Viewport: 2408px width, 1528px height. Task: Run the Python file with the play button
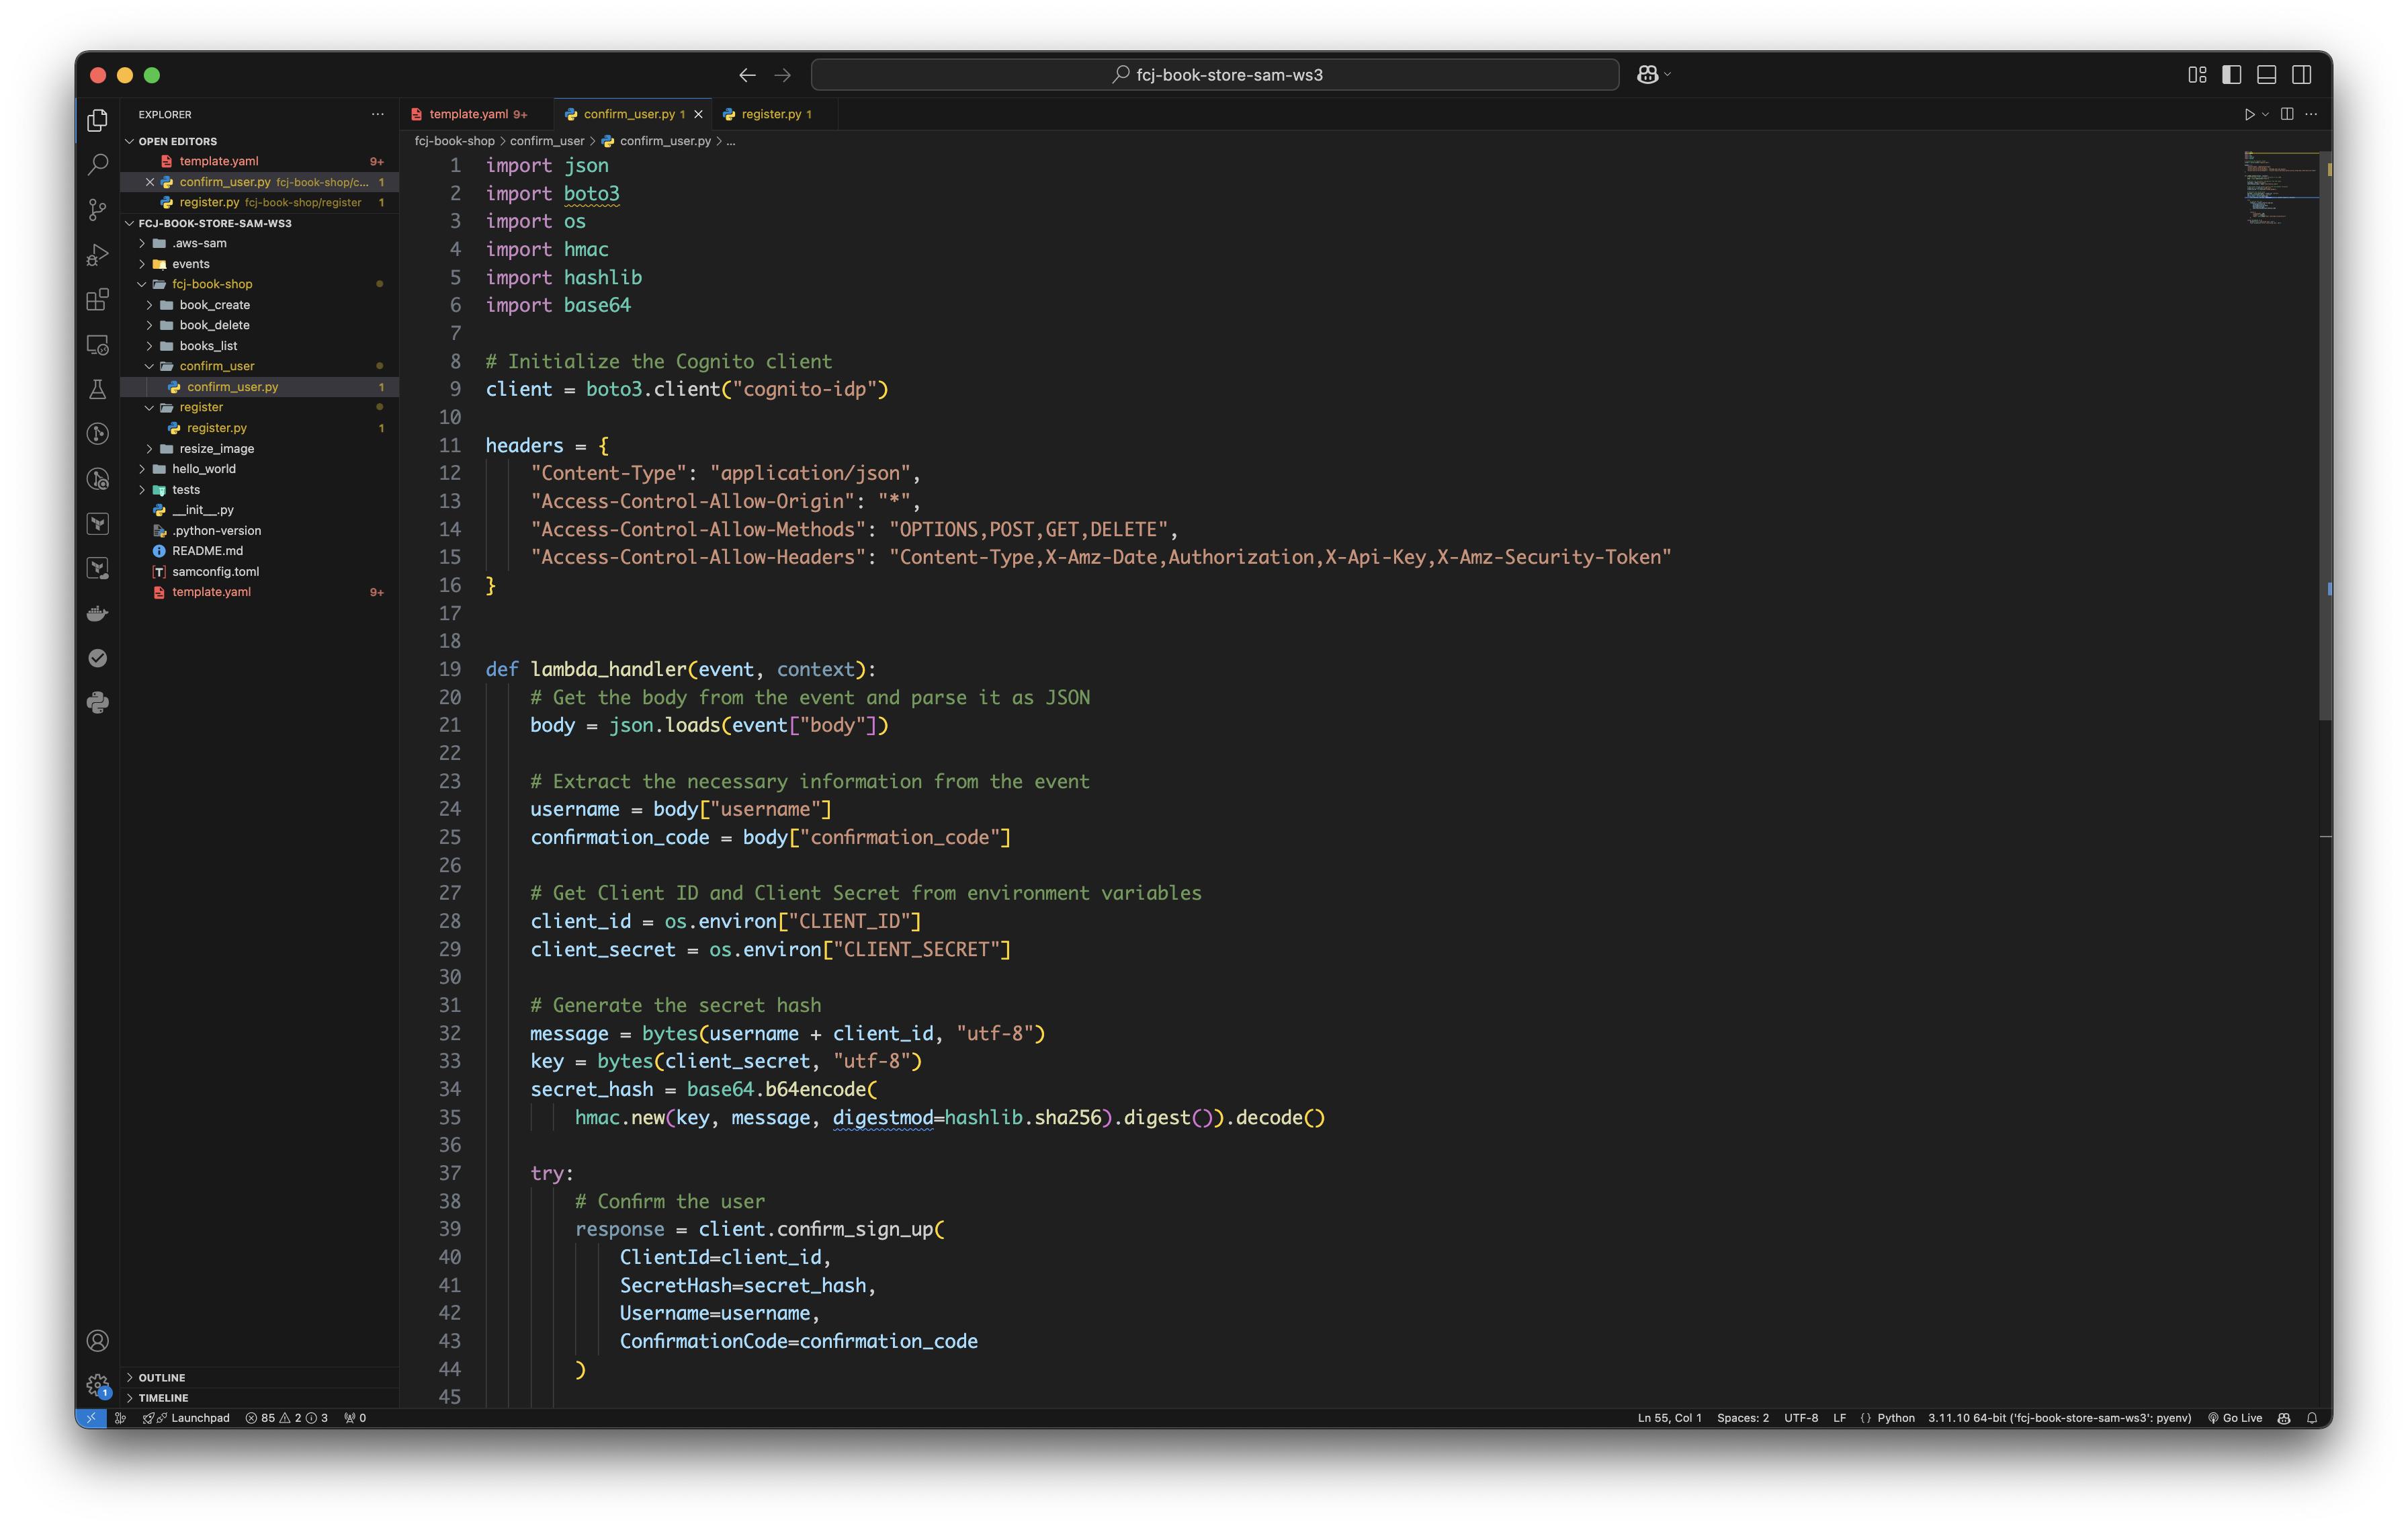[x=2249, y=114]
